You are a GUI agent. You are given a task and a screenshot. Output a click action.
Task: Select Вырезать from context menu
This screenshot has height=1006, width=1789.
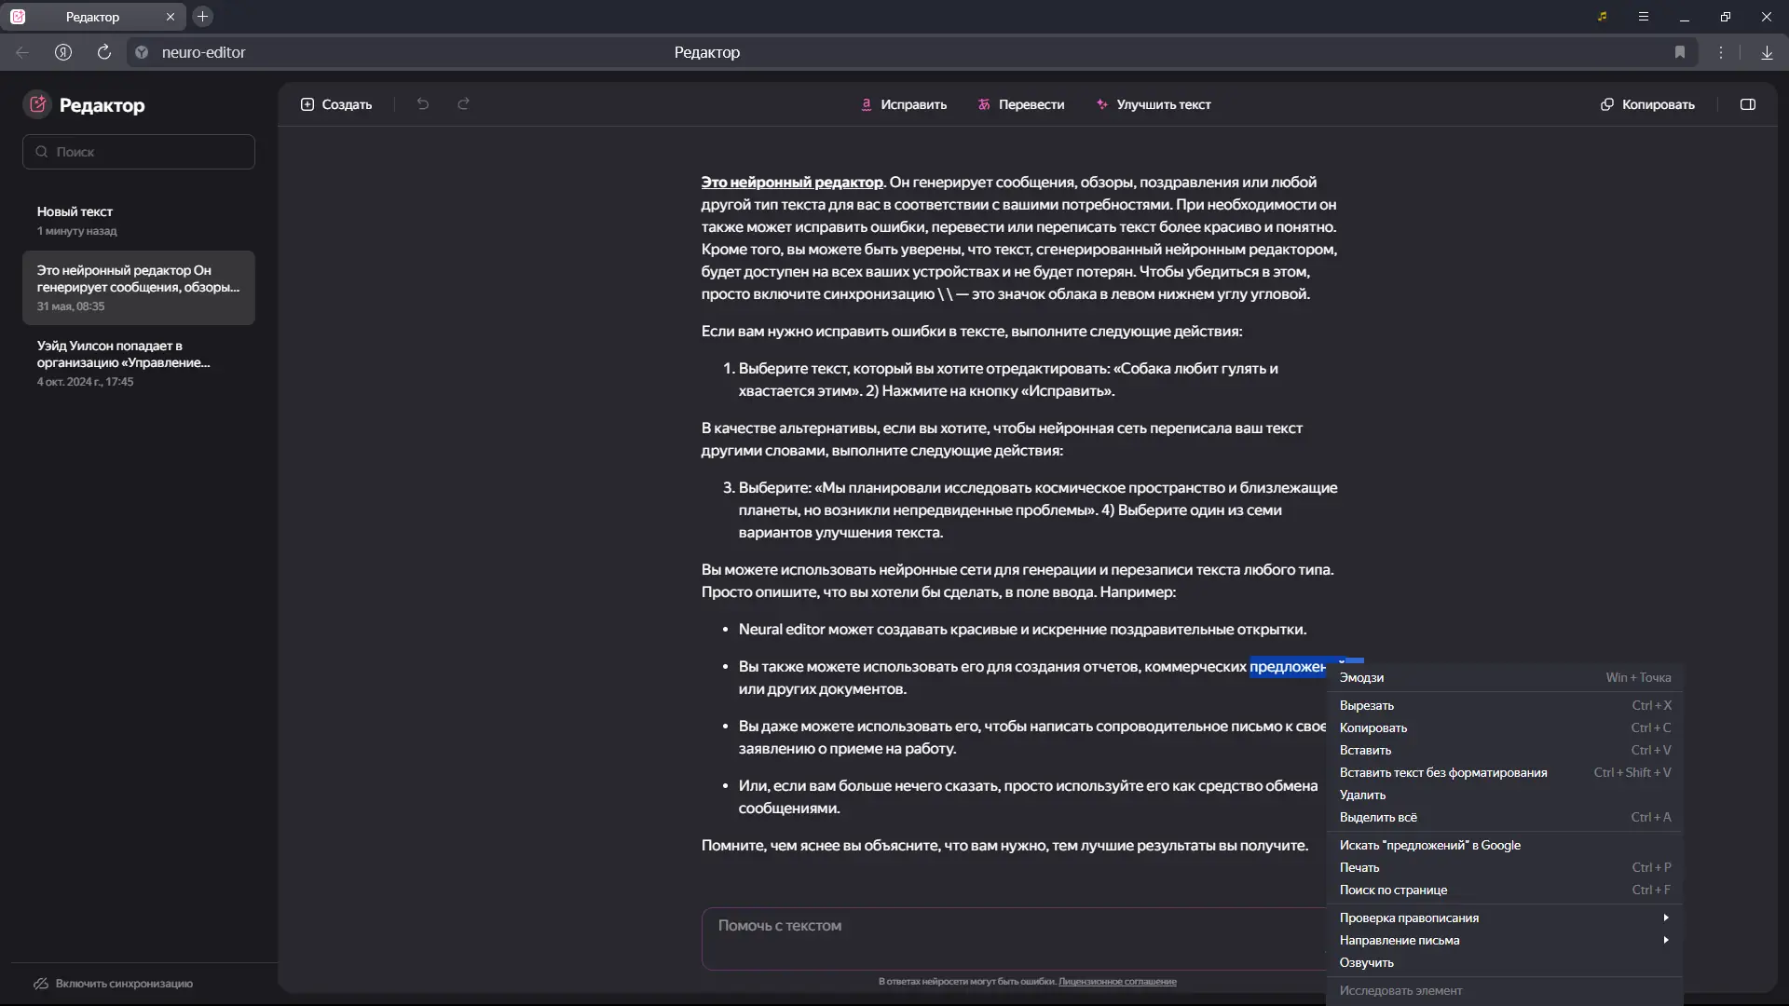(x=1367, y=705)
